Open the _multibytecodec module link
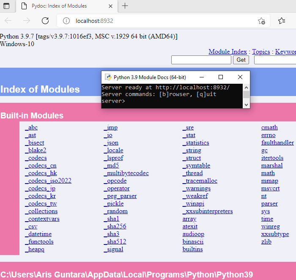 coord(126,173)
